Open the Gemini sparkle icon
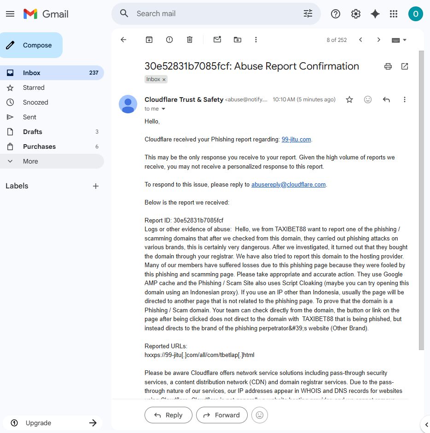 pos(375,14)
